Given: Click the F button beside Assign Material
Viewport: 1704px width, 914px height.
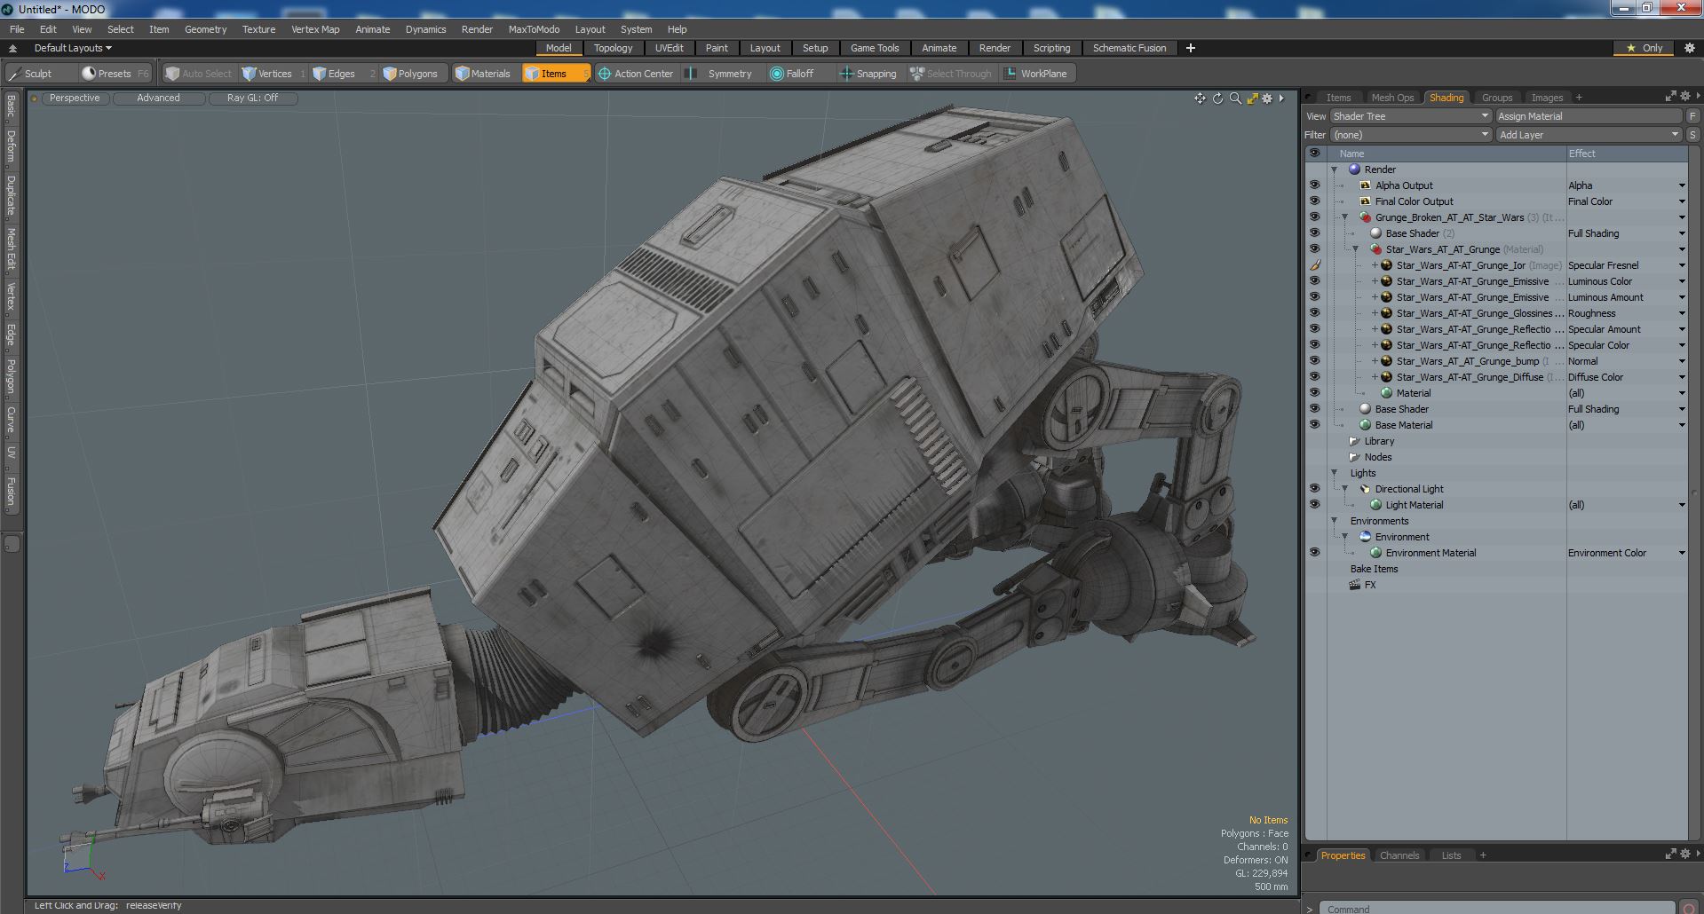Looking at the screenshot, I should (x=1692, y=116).
